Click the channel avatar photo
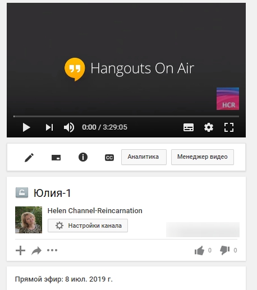 tap(29, 220)
